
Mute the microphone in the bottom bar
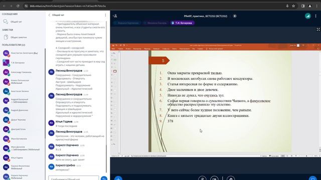(x=202, y=178)
